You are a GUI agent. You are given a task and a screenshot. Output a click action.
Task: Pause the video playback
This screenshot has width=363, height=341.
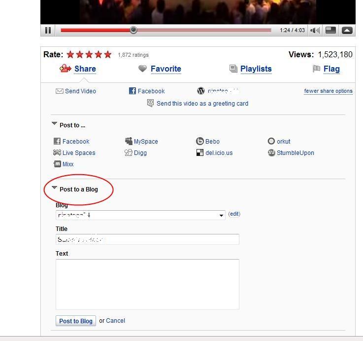point(48,30)
